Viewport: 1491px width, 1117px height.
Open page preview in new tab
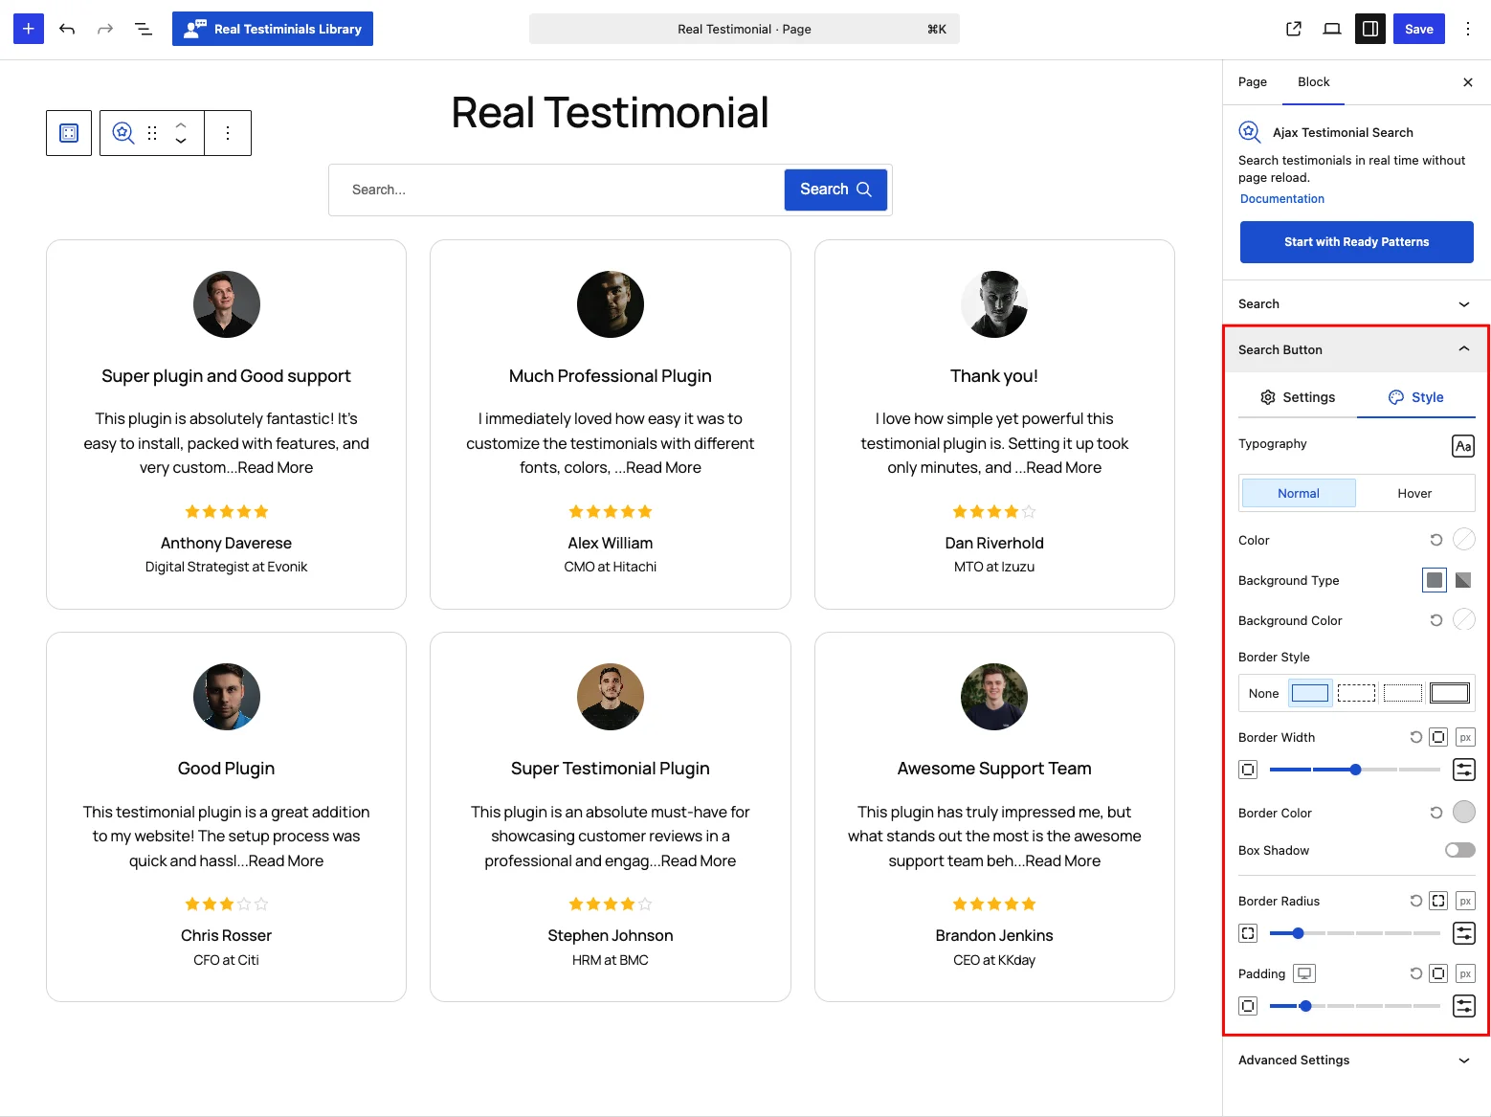tap(1294, 29)
